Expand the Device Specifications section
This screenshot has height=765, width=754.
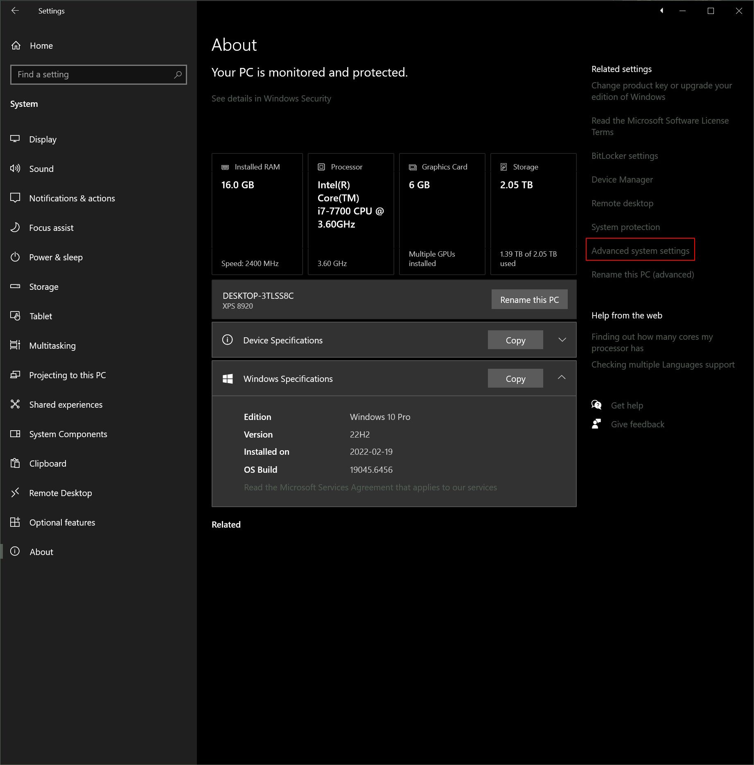coord(562,340)
